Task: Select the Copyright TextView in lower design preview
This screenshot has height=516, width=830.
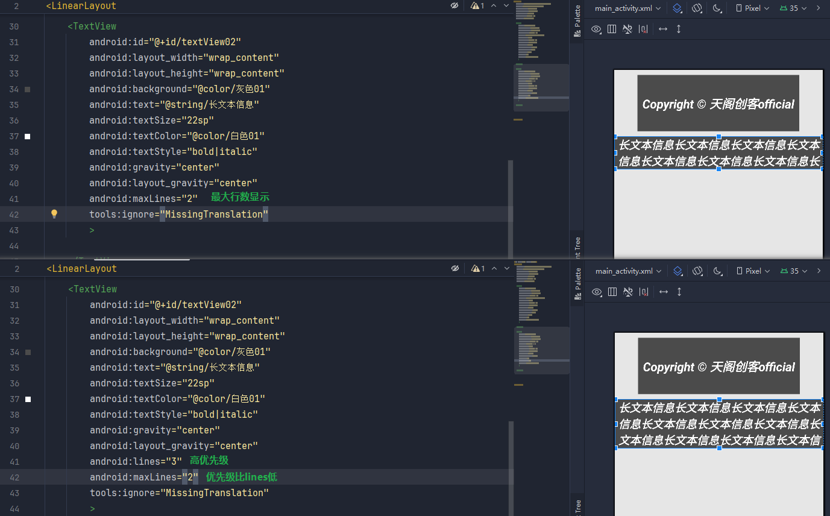Action: click(x=718, y=366)
